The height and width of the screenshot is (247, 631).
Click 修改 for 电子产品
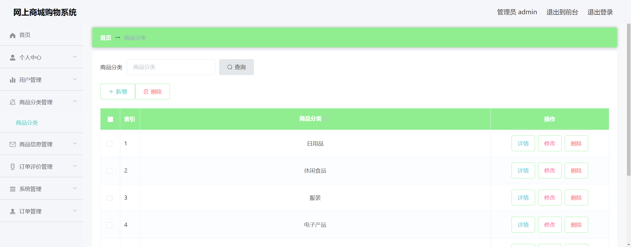pos(550,225)
